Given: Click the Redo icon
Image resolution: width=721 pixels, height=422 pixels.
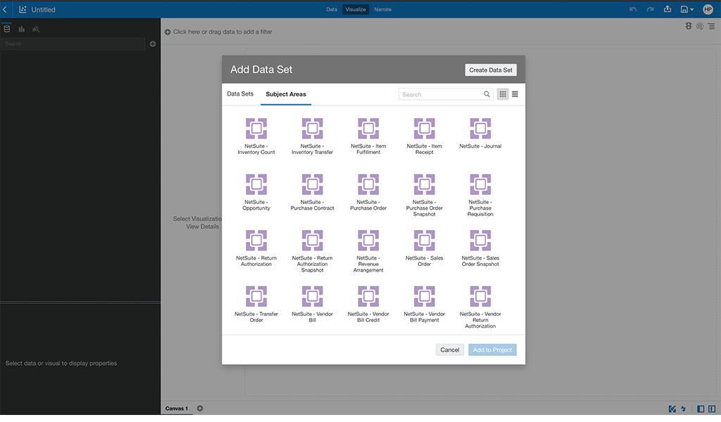Looking at the screenshot, I should pyautogui.click(x=650, y=9).
